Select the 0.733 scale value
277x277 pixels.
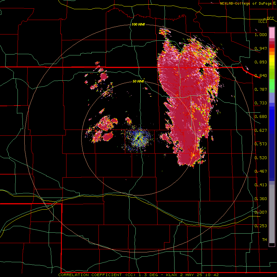click(261, 103)
